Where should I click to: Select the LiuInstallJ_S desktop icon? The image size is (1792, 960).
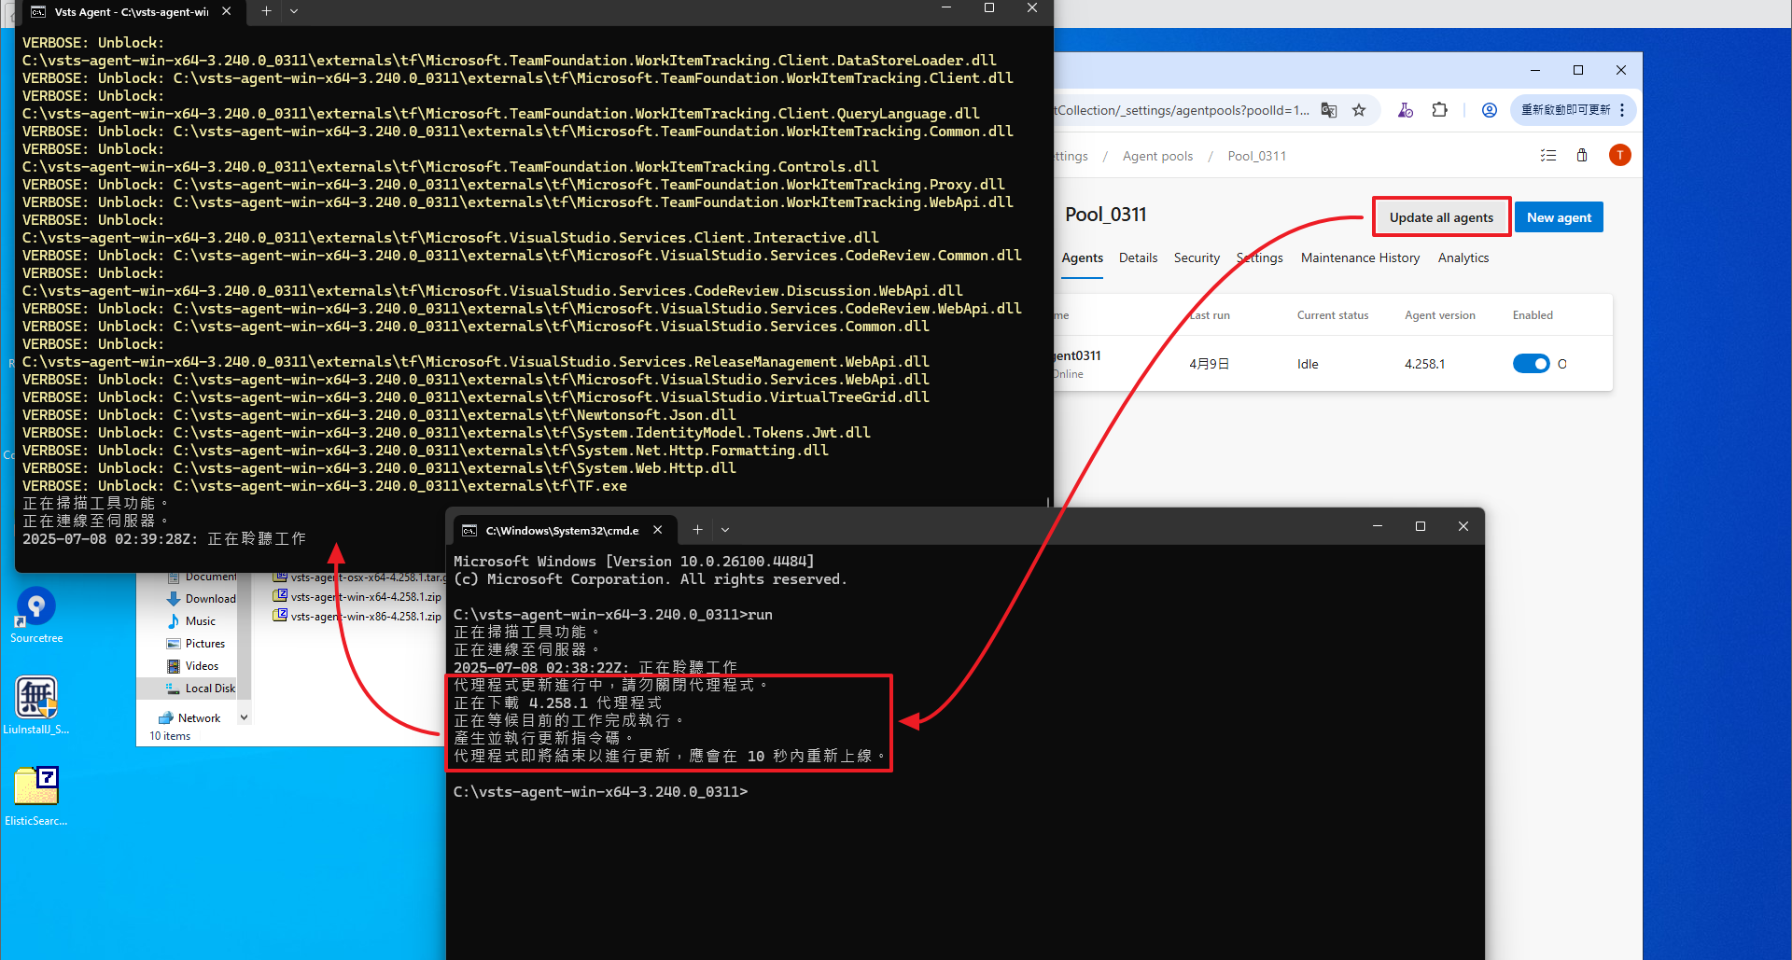pos(36,705)
